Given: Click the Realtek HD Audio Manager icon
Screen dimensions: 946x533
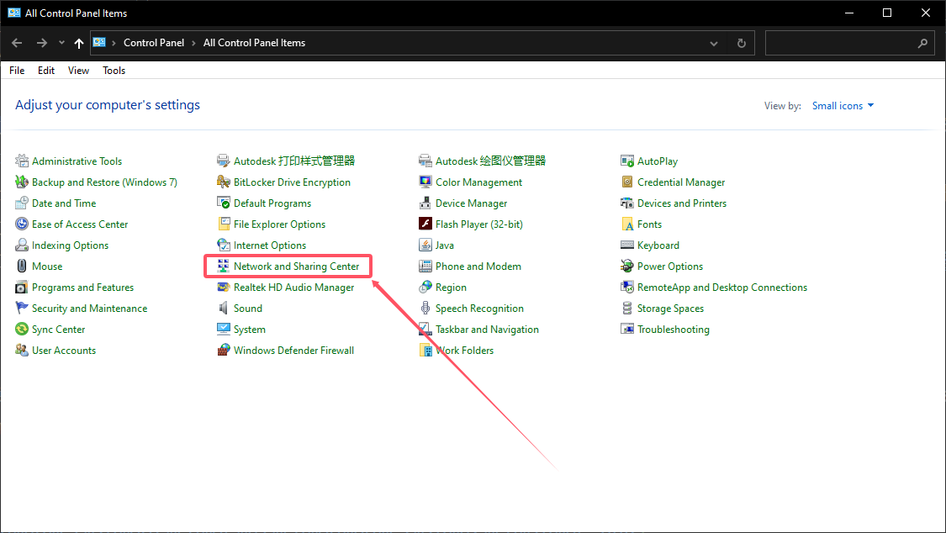Looking at the screenshot, I should pos(223,288).
